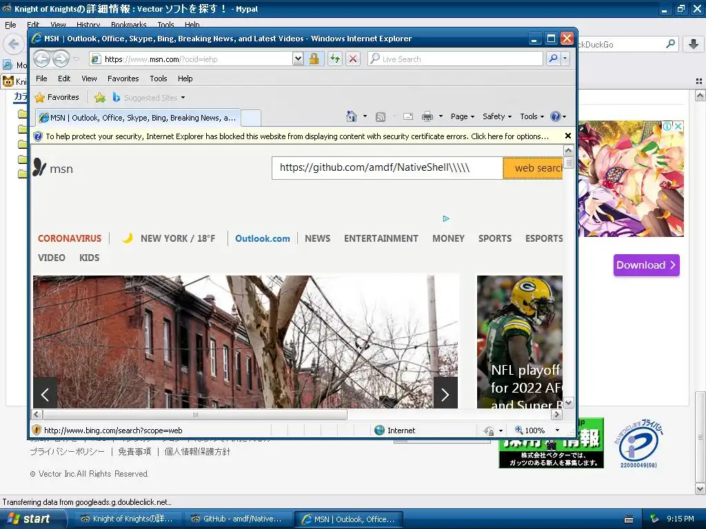Click the Back arrow in Internet Explorer

[x=42, y=59]
